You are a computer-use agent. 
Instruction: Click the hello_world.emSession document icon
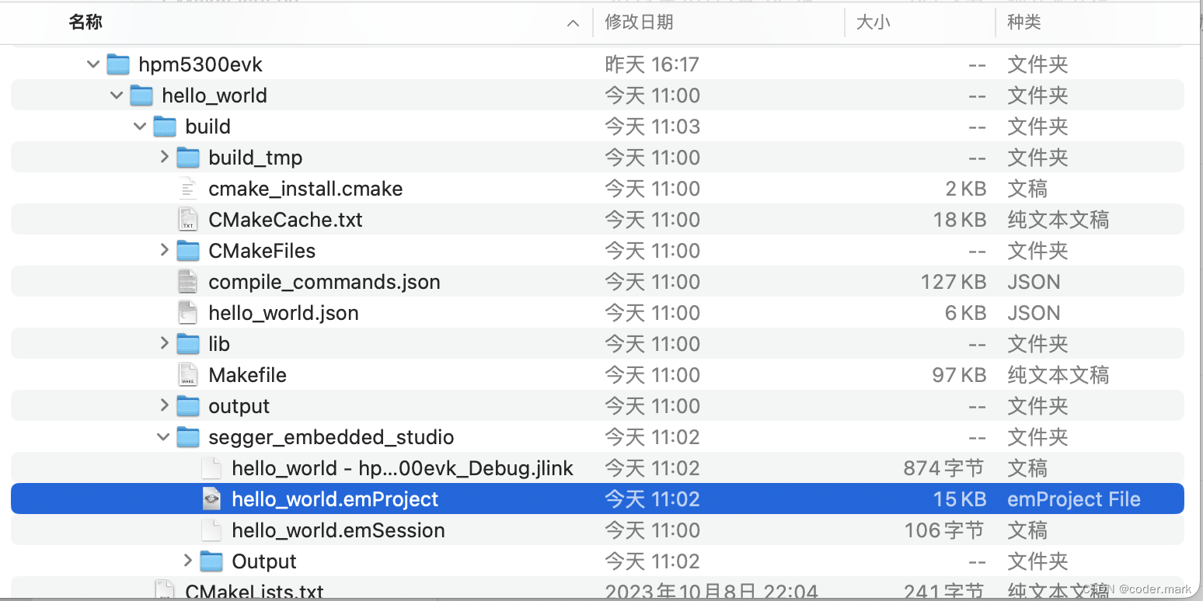click(211, 530)
